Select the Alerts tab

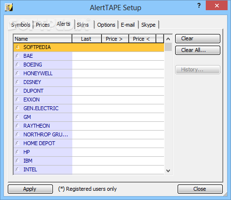point(64,24)
